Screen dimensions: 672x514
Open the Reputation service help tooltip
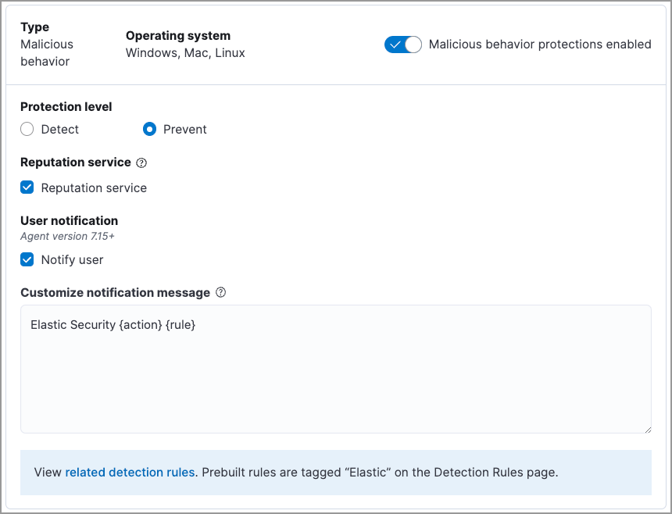(x=143, y=162)
